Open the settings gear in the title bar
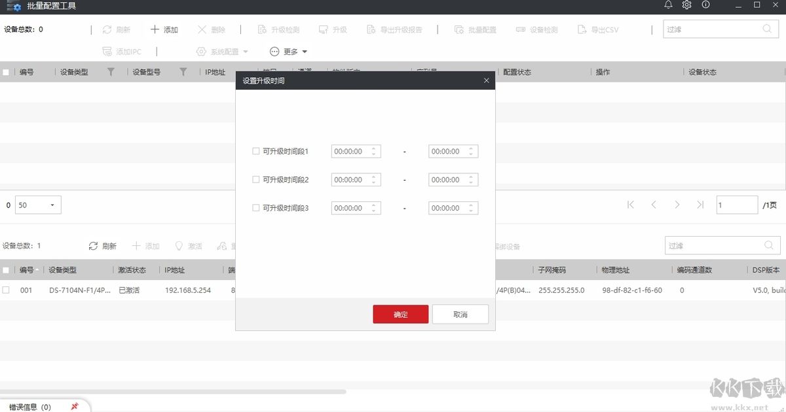 [686, 7]
